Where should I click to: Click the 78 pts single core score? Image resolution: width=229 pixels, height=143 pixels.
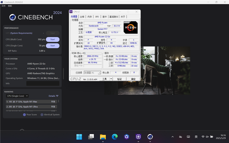42,46
